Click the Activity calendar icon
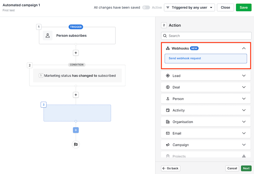This screenshot has height=174, width=254. (168, 110)
